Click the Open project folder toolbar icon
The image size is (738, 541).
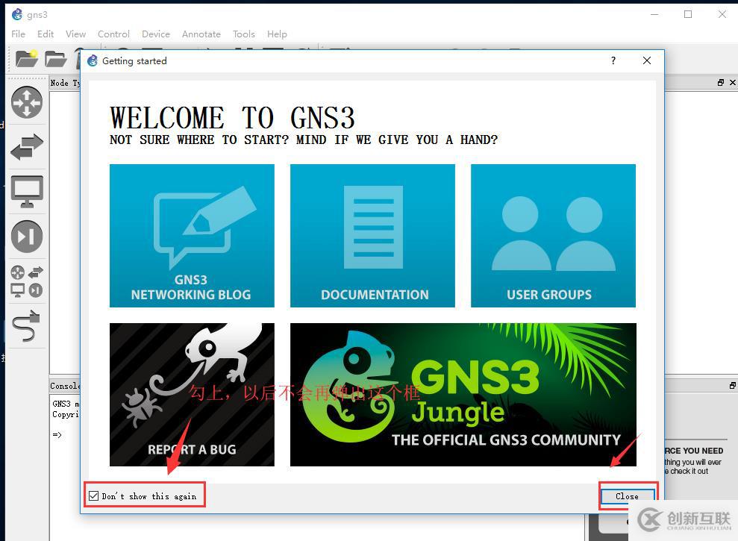pyautogui.click(x=55, y=59)
